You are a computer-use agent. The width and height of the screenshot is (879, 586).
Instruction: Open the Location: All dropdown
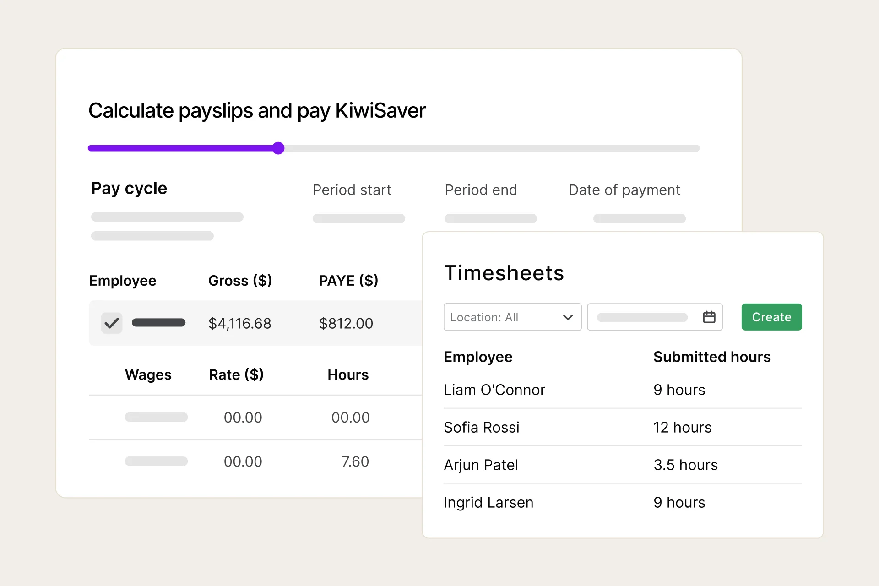click(x=512, y=317)
